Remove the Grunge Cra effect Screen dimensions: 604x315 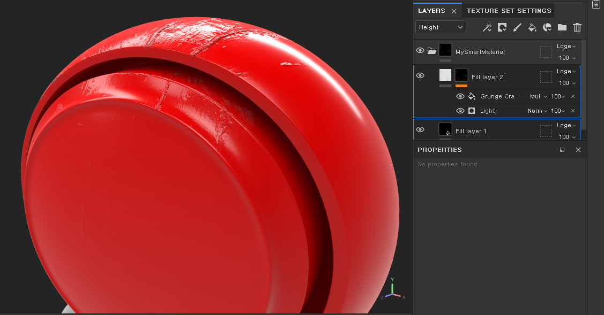[x=573, y=96]
